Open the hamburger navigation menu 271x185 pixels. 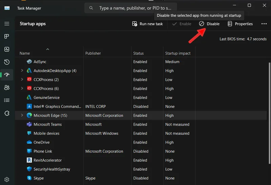[7, 24]
